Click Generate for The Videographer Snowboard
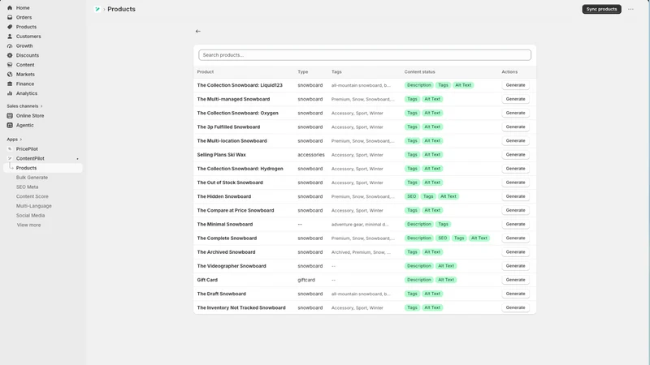 click(x=515, y=266)
